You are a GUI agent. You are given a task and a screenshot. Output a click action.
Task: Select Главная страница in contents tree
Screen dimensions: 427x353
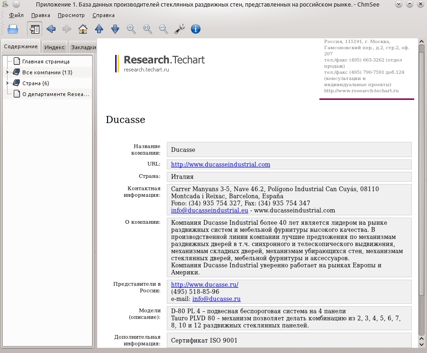[46, 62]
